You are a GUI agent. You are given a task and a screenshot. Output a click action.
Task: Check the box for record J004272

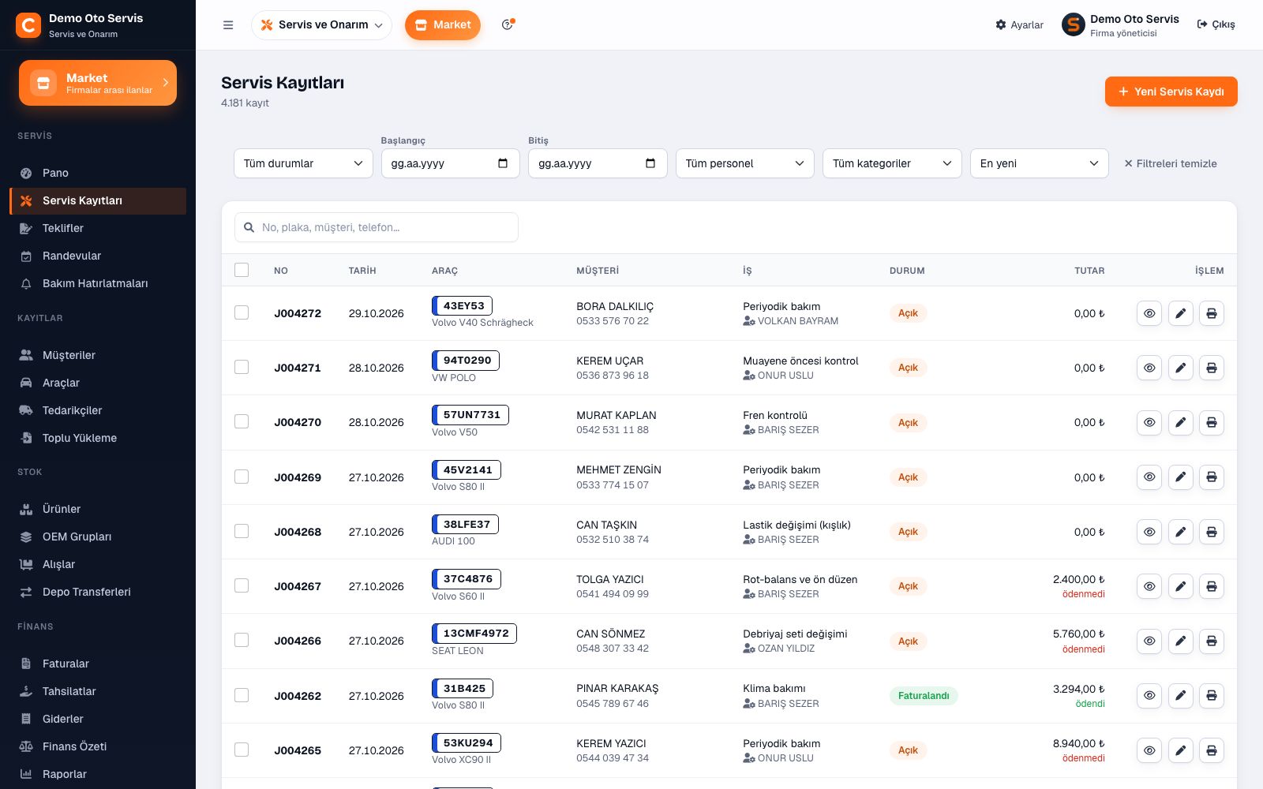pos(242,312)
